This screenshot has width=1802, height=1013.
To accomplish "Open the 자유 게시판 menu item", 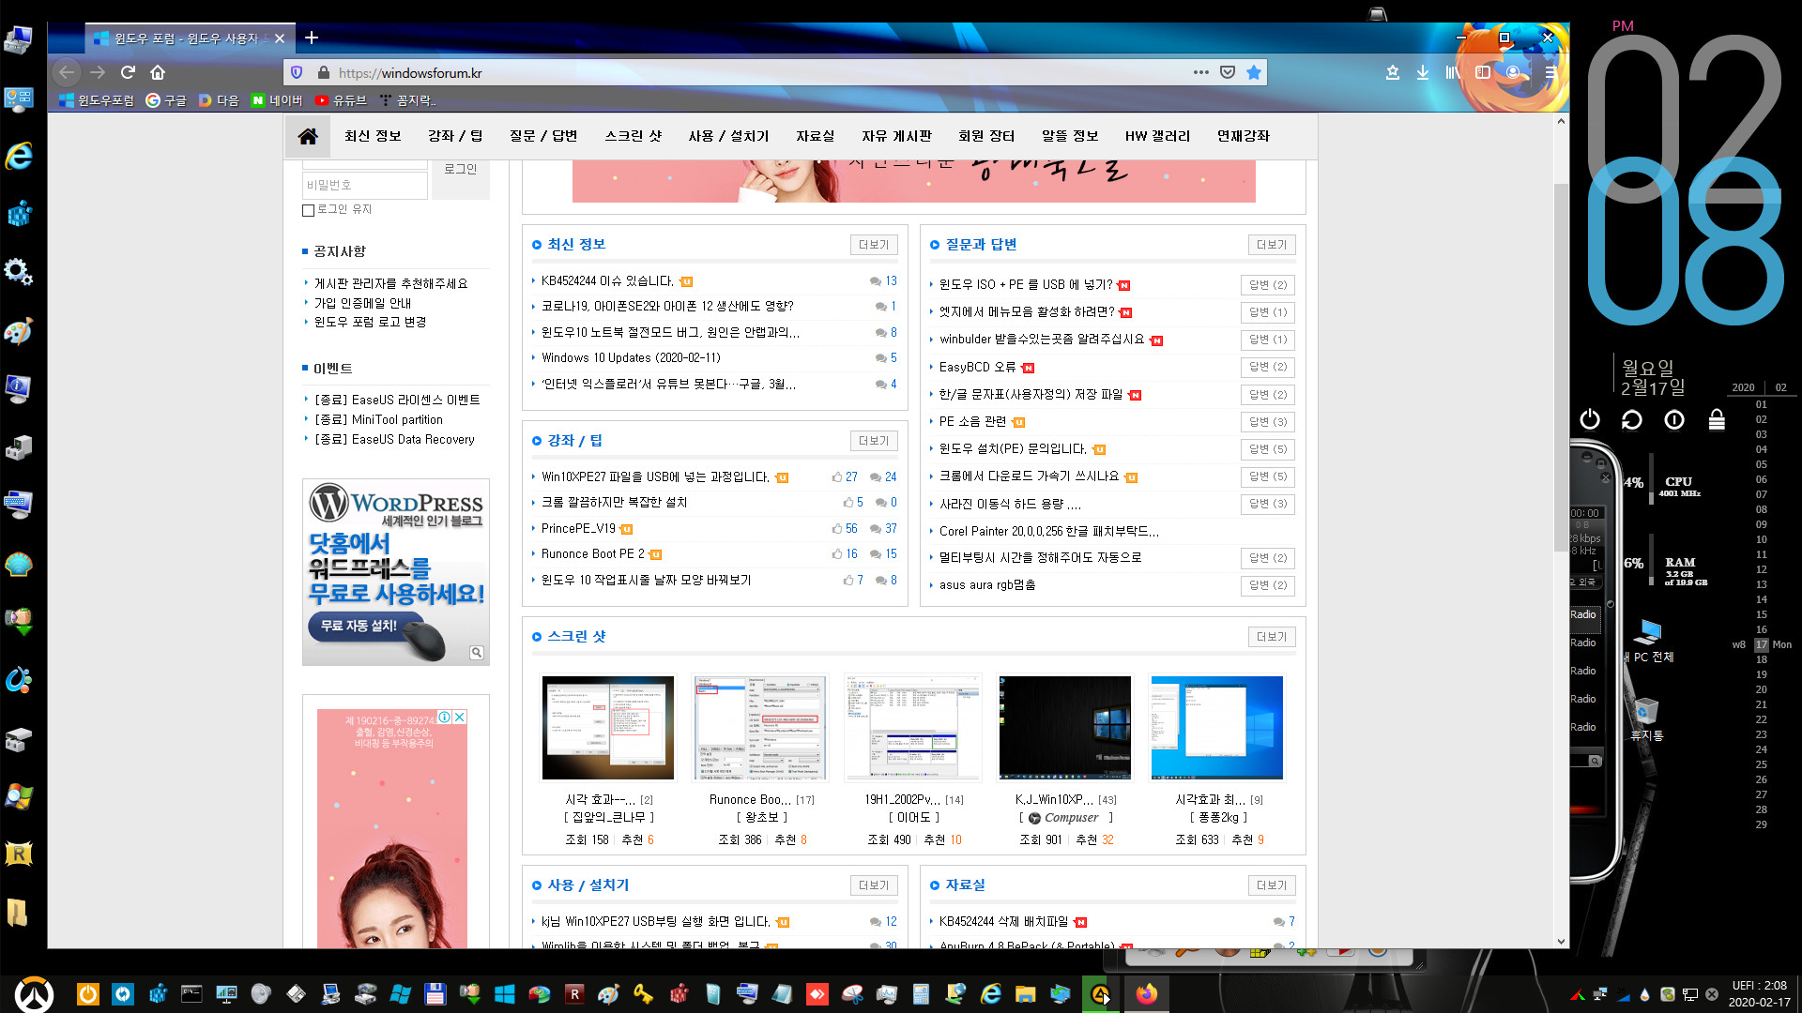I will pos(896,136).
